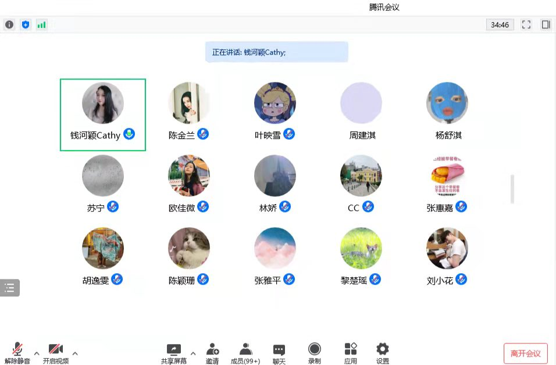
Task: Click the participant grid vertical scrollbar
Action: (x=512, y=189)
